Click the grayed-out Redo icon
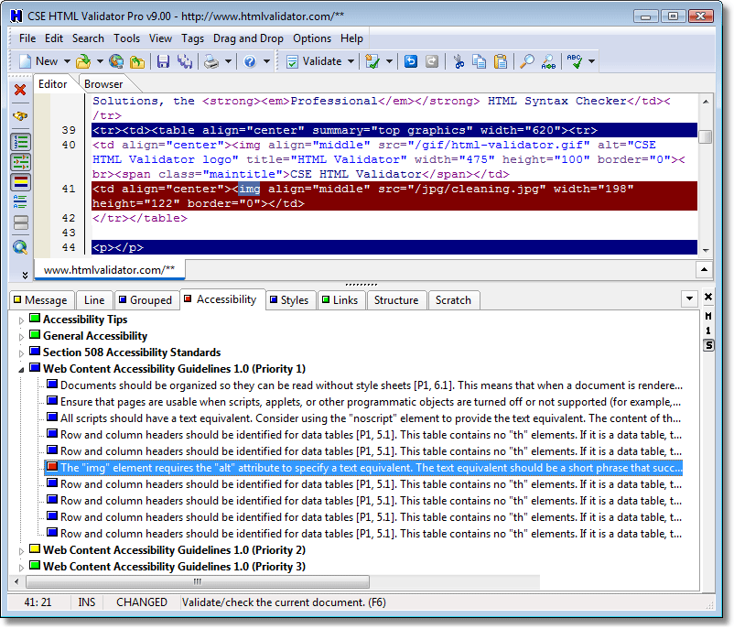 [x=432, y=61]
